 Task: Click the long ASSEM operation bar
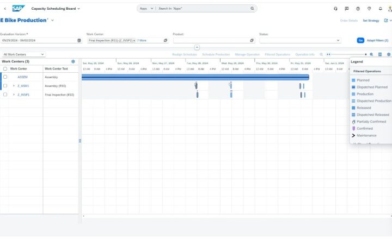coord(195,77)
